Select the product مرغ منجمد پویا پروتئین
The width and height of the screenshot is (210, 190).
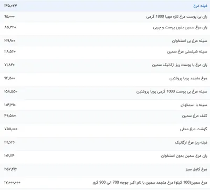click(188, 78)
